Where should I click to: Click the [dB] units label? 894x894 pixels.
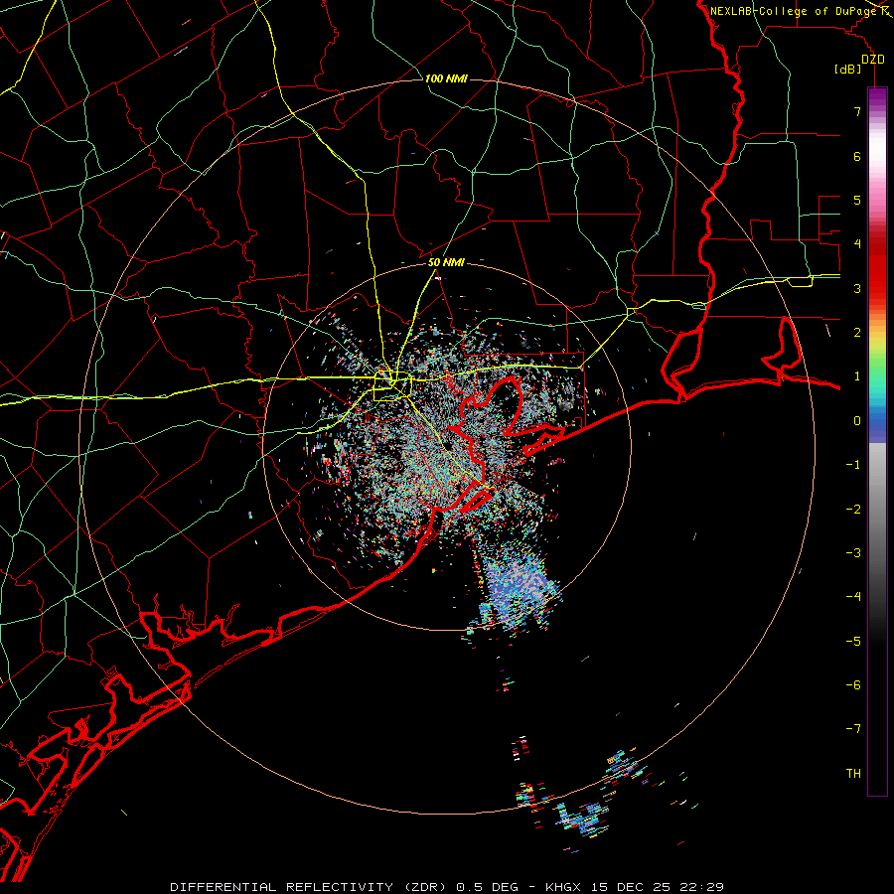848,69
